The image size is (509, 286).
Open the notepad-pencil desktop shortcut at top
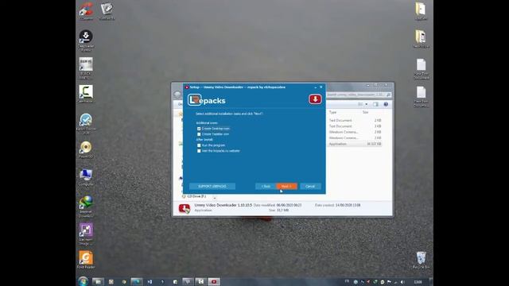coord(107,10)
